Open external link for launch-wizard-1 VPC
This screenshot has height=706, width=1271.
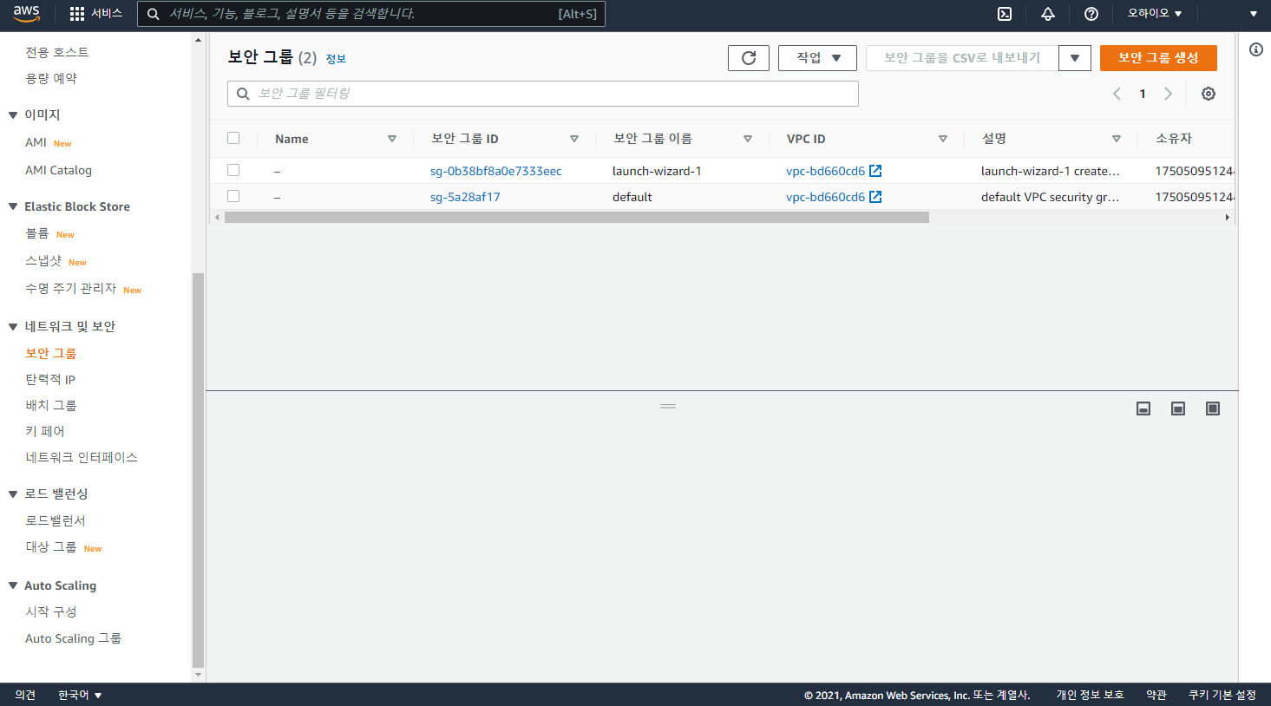(875, 171)
